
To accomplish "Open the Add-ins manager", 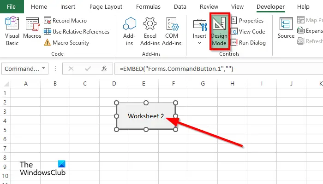I will click(129, 31).
